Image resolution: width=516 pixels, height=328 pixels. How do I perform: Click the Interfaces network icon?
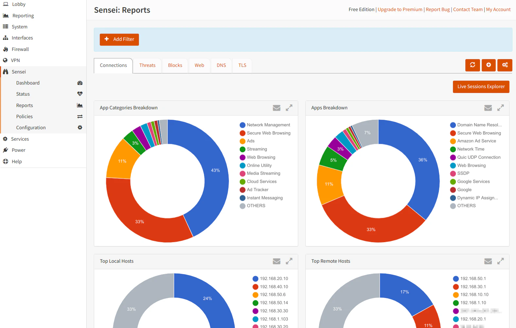click(6, 38)
